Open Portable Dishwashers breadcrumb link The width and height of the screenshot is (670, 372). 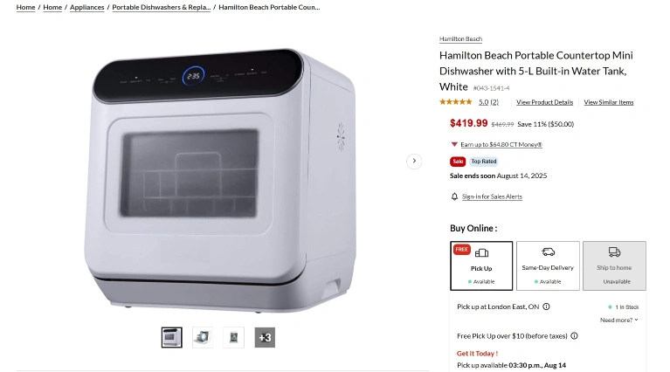click(161, 7)
